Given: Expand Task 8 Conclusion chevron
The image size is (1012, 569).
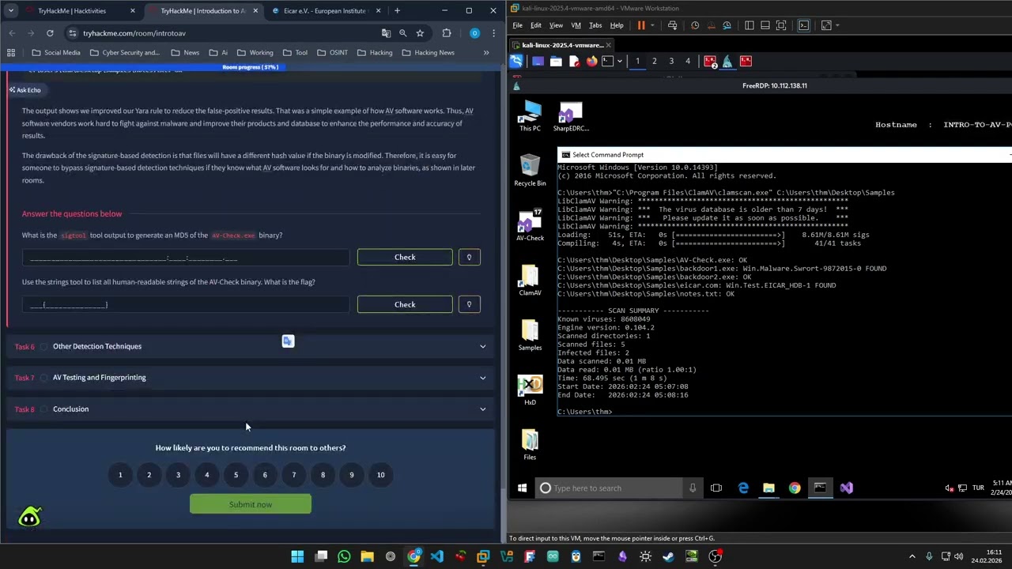Looking at the screenshot, I should click(482, 409).
